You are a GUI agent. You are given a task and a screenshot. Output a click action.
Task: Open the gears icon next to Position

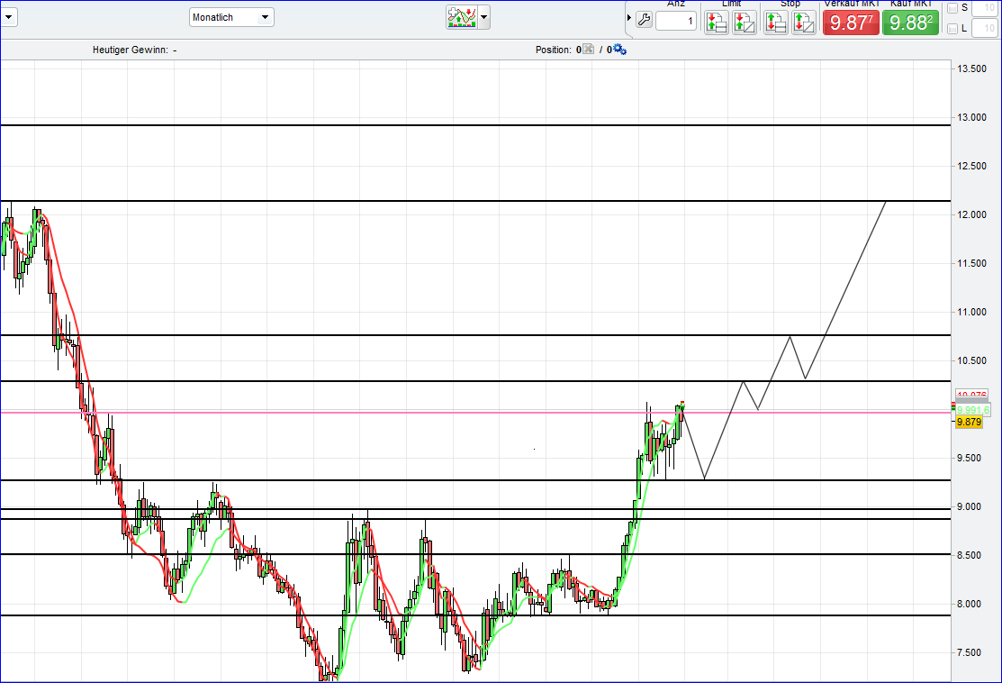coord(618,50)
